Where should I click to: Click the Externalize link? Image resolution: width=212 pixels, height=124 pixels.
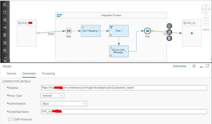click(180, 66)
